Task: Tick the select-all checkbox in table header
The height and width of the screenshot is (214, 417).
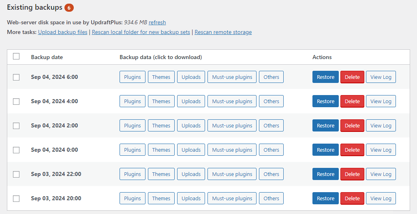Action: 16,56
